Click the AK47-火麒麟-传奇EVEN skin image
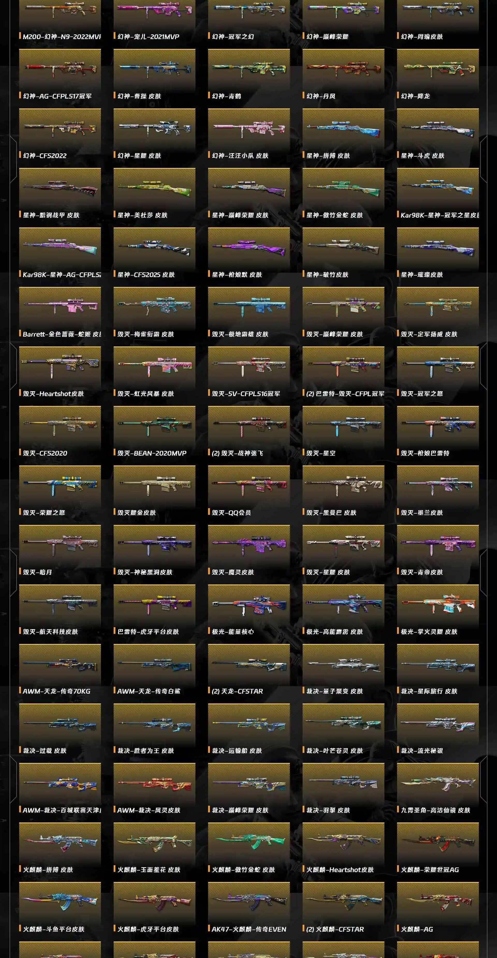 (x=248, y=903)
